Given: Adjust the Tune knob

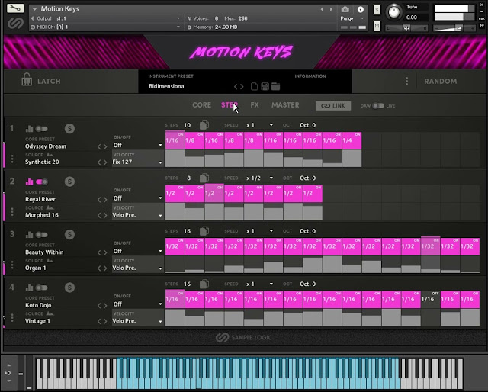Looking at the screenshot, I should [x=393, y=12].
